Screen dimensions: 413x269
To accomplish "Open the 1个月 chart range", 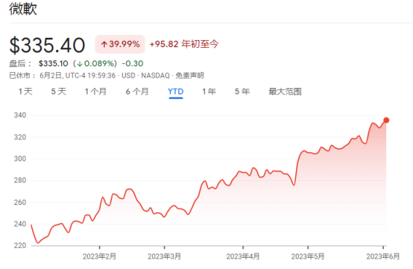I will tap(95, 92).
